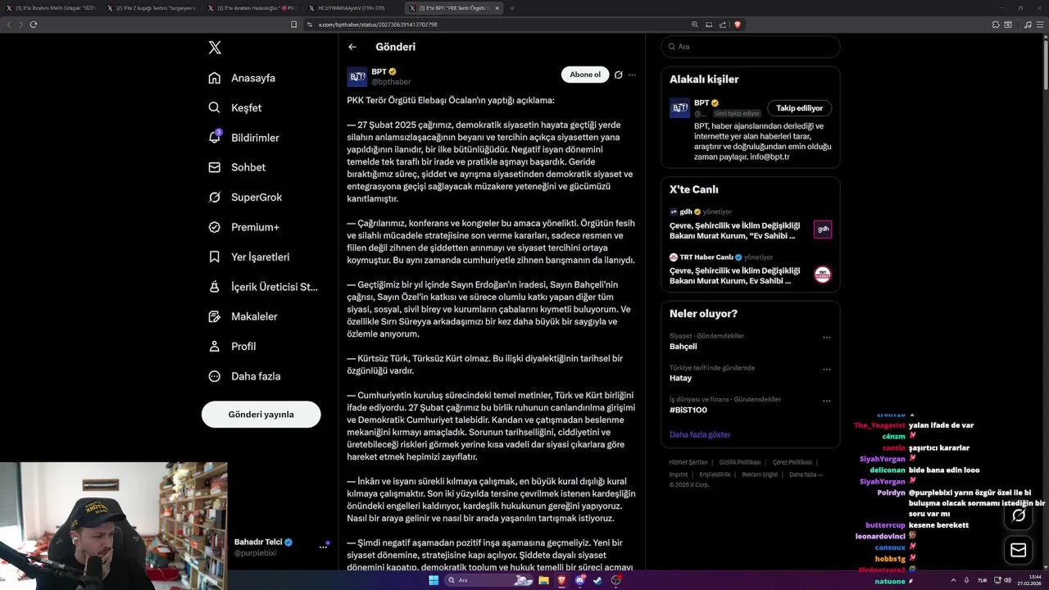Open Reklam bilgisi footer link

758,474
